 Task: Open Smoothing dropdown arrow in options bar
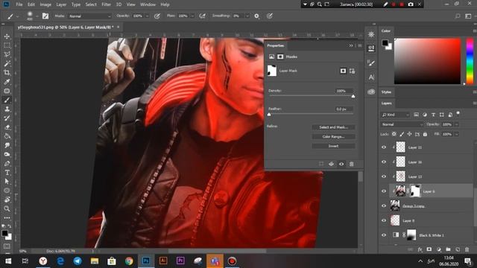click(247, 16)
